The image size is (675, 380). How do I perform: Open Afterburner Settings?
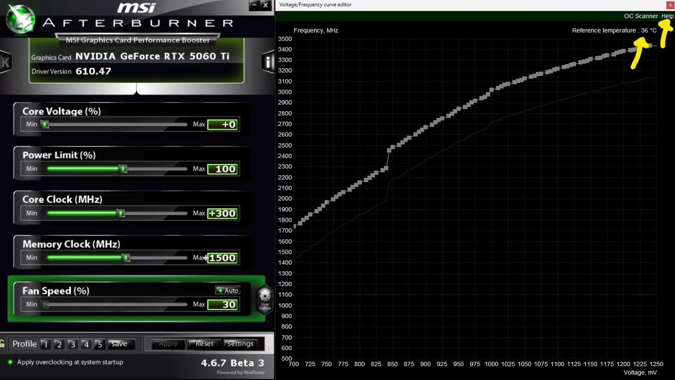point(240,344)
